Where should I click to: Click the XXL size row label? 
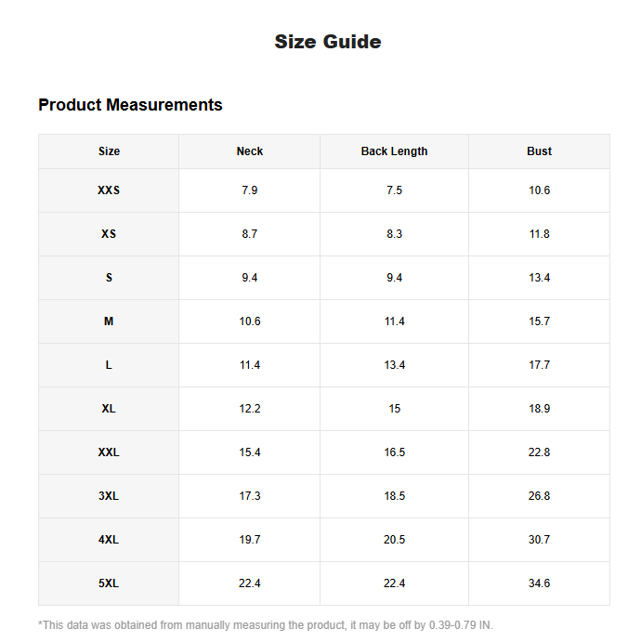click(109, 452)
